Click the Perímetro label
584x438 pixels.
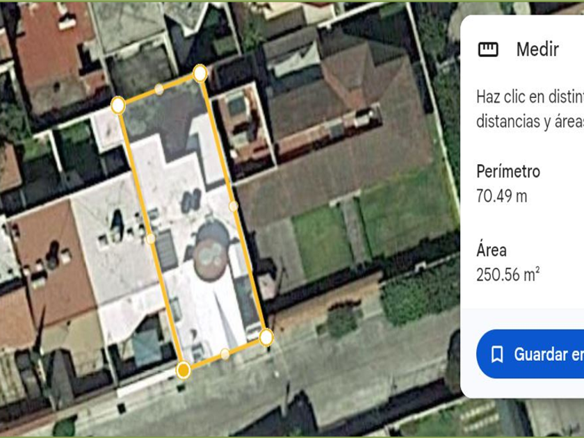[508, 171]
